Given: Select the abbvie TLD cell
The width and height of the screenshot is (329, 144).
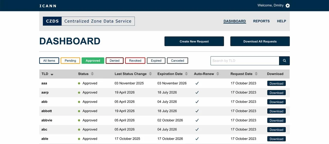Looking at the screenshot, I should point(47,120).
